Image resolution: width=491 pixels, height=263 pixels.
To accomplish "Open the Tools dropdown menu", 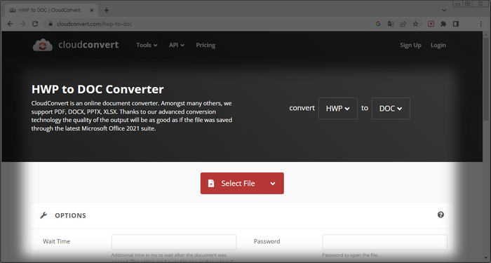I will pos(147,45).
